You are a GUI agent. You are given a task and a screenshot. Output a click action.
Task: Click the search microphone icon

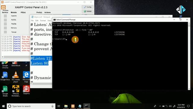pyautogui.click(x=52, y=106)
